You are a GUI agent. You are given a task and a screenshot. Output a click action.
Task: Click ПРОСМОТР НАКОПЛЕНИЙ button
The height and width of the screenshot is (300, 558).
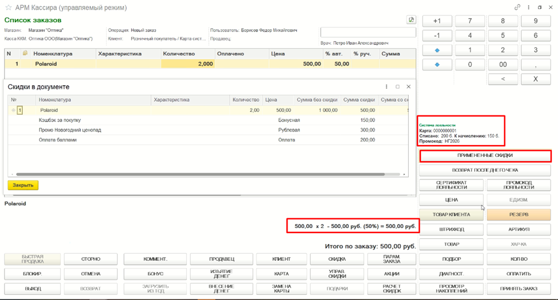click(x=451, y=289)
